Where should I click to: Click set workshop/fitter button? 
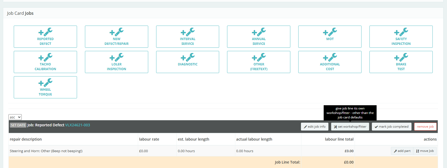[350, 127]
